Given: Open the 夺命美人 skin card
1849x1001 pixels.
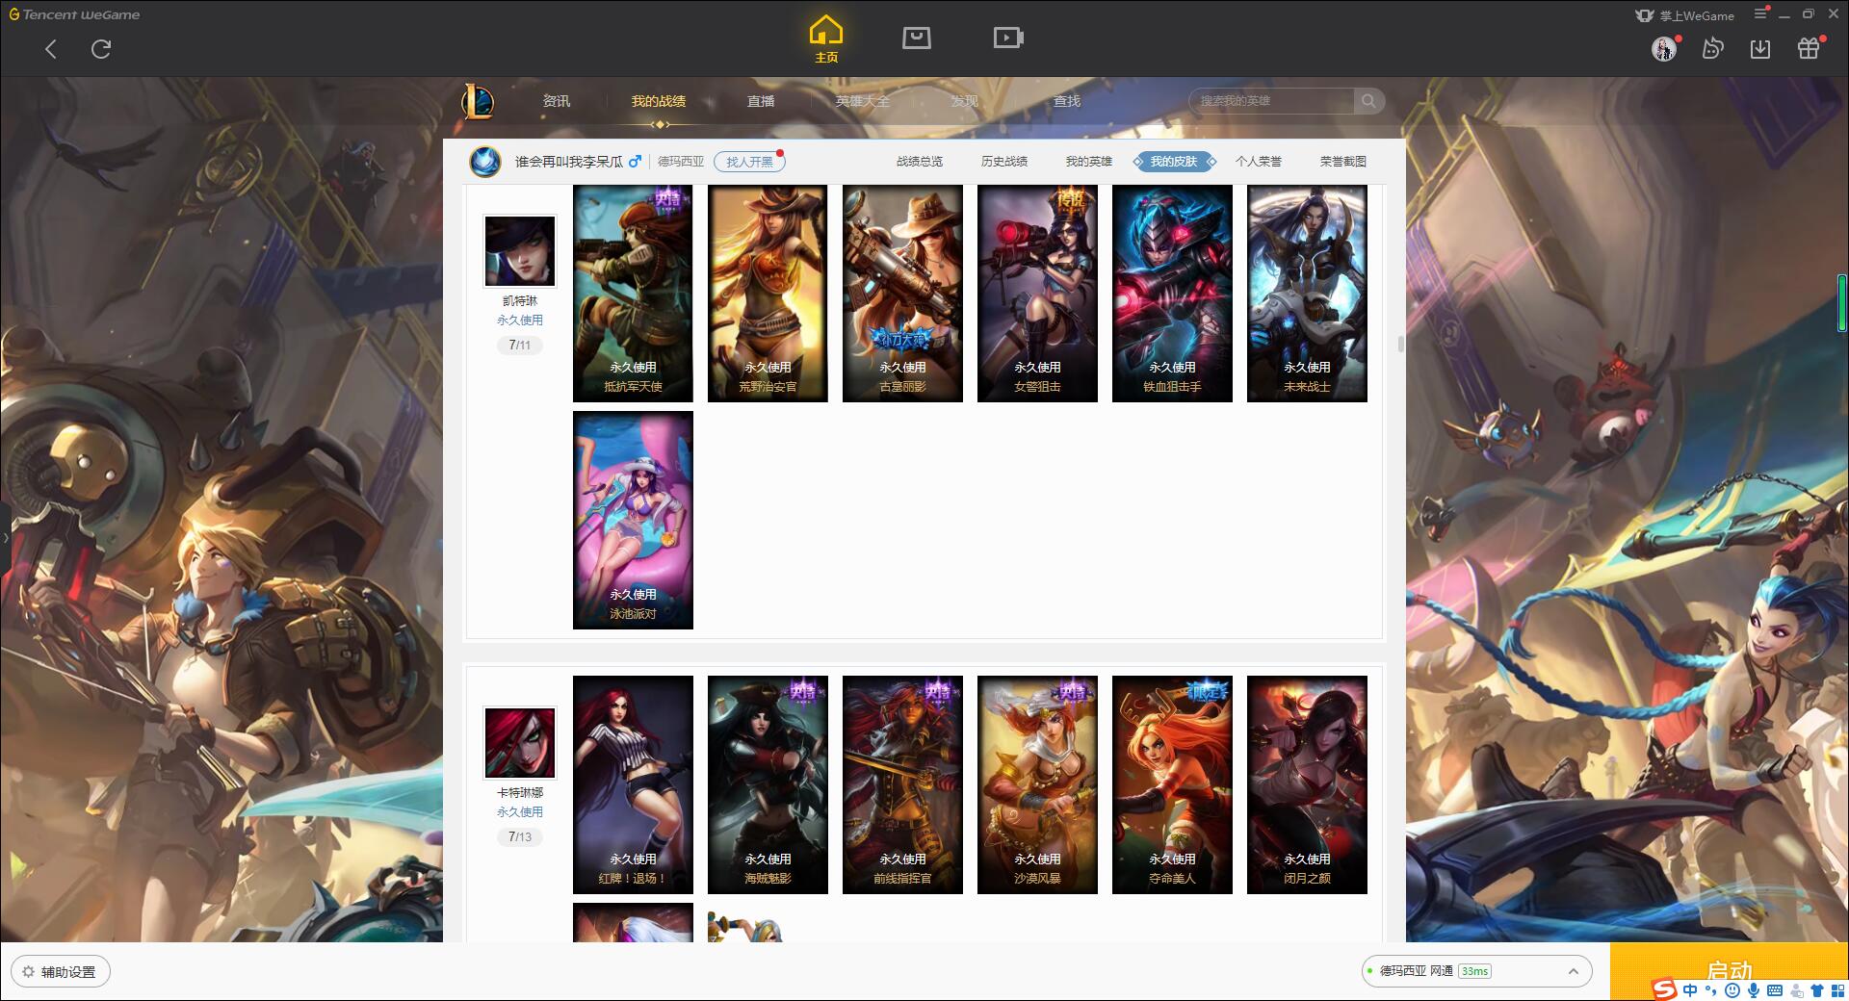Looking at the screenshot, I should [x=1172, y=784].
